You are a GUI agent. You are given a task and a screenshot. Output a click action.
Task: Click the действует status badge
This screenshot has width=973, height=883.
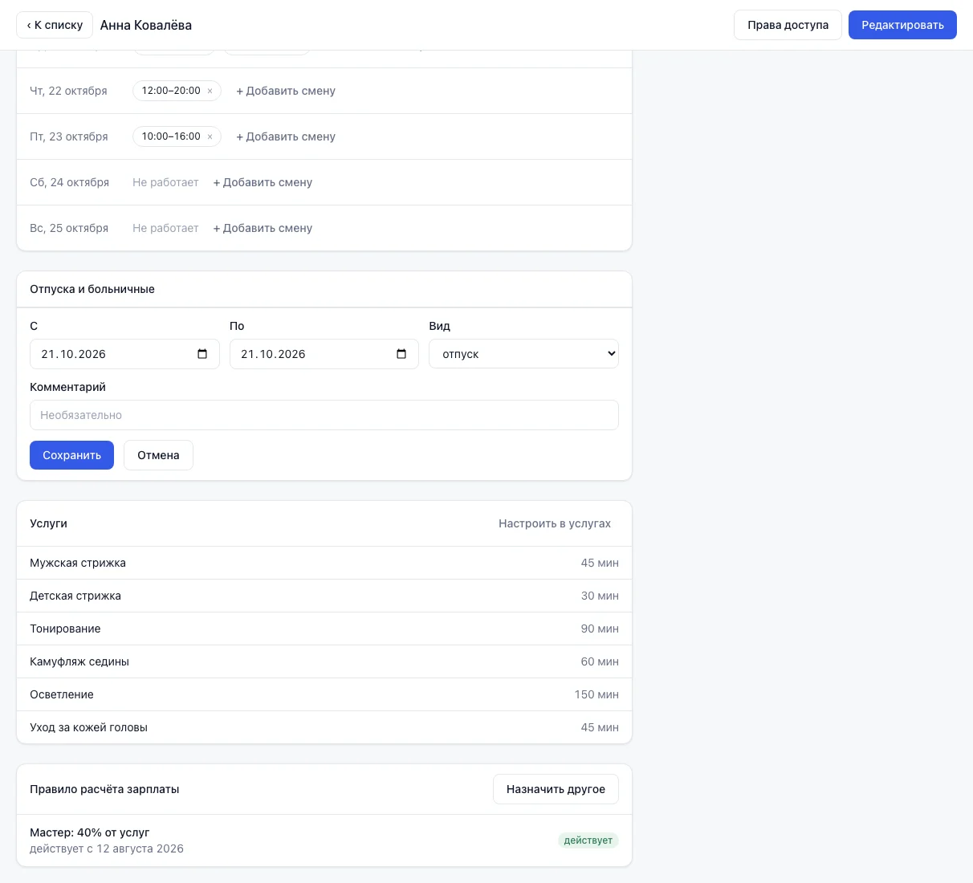[588, 840]
